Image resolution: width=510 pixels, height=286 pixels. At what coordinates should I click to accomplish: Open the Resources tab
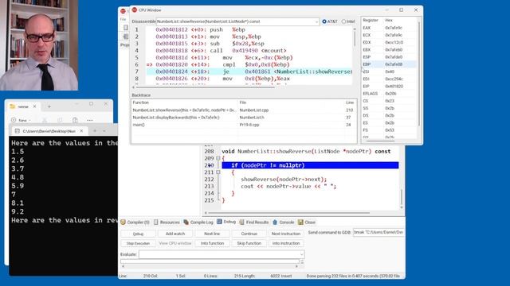click(167, 222)
